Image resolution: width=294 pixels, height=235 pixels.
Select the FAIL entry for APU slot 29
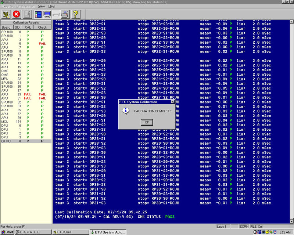28,94
